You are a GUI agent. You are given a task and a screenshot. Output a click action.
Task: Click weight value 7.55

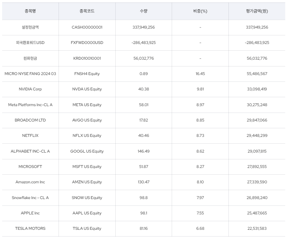click(x=200, y=213)
